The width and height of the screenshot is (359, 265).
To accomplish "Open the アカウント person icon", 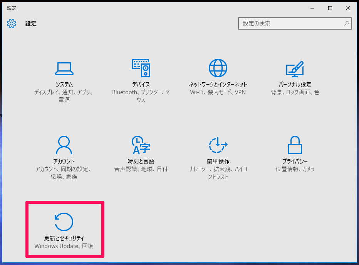I will coord(64,144).
